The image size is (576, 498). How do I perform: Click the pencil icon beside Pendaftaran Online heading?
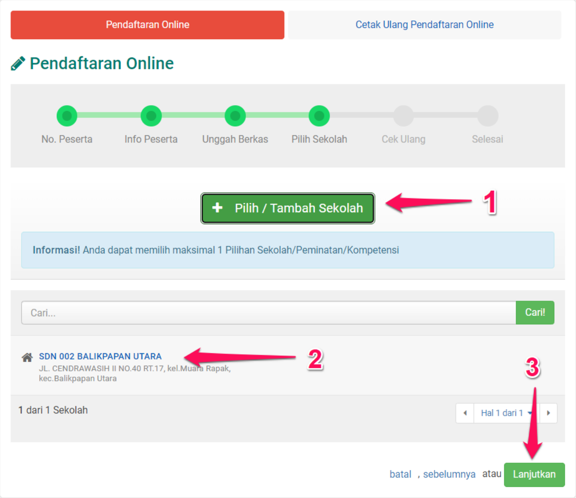pos(18,64)
